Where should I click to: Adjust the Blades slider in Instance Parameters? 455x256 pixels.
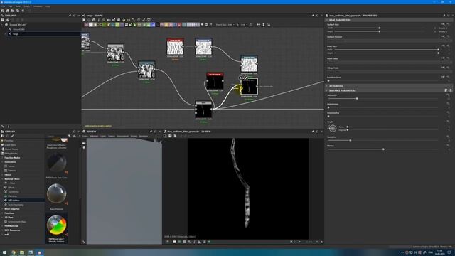pos(382,149)
